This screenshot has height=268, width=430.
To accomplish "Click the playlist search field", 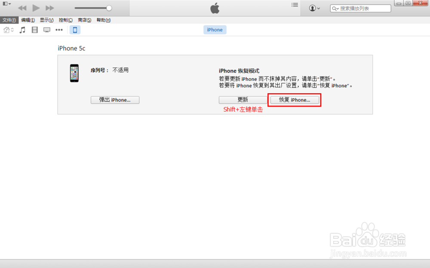I will click(360, 9).
